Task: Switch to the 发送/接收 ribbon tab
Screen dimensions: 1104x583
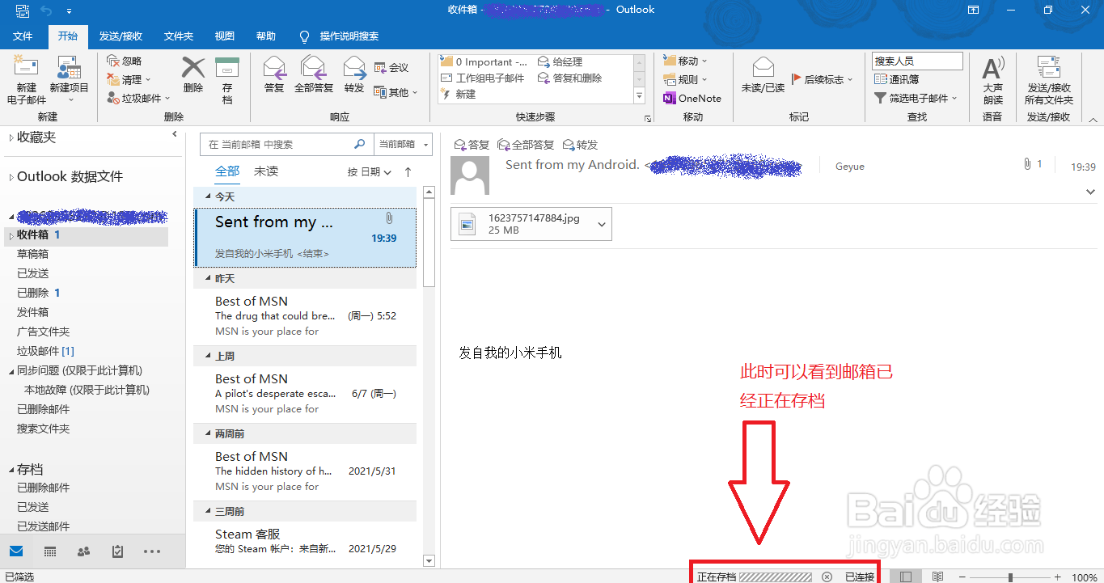Action: [x=121, y=36]
